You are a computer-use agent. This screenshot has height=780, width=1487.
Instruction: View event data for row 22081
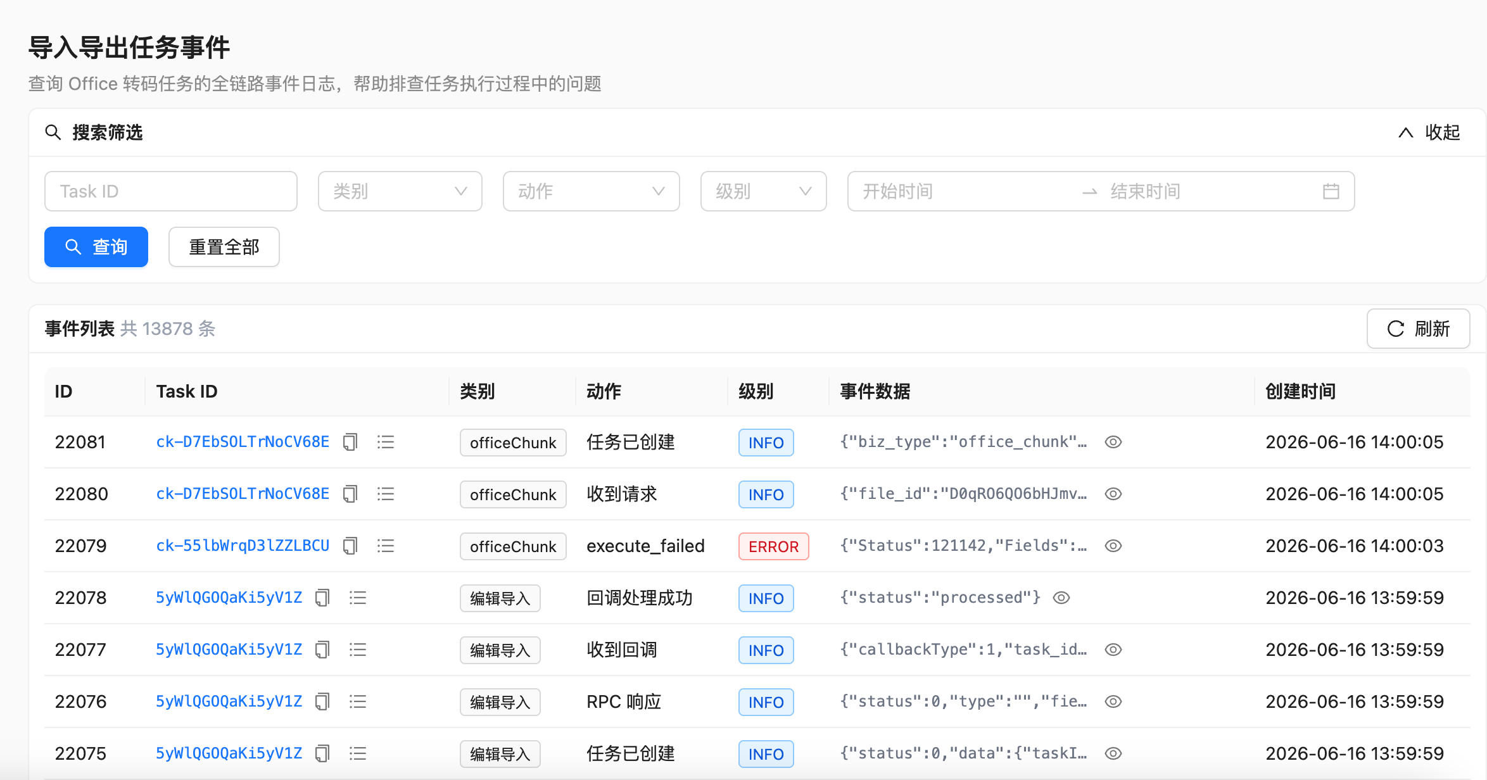click(1113, 442)
